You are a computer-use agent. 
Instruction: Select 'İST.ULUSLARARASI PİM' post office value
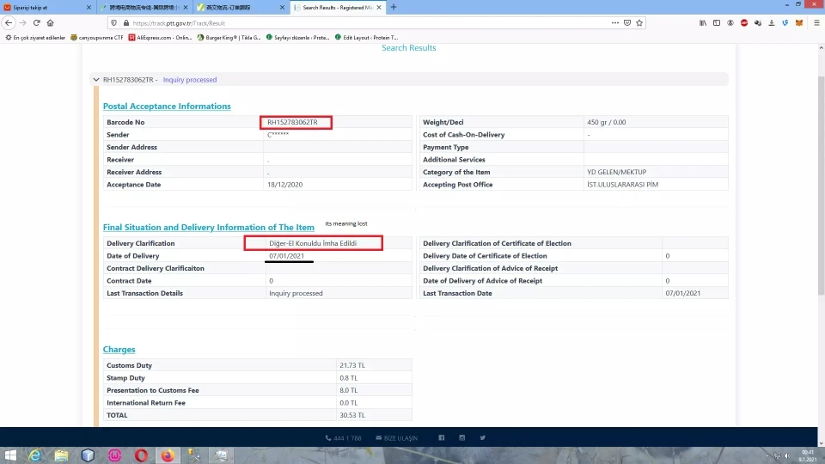622,184
